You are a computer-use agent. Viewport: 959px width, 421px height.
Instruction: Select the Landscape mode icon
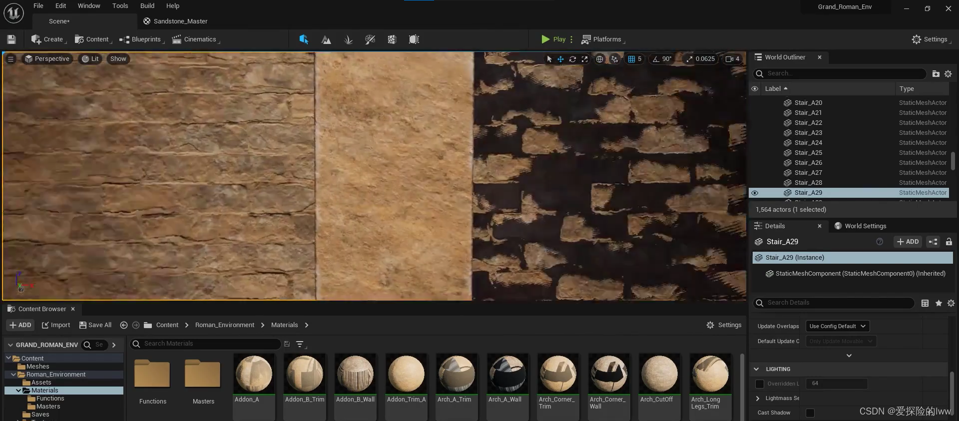326,39
